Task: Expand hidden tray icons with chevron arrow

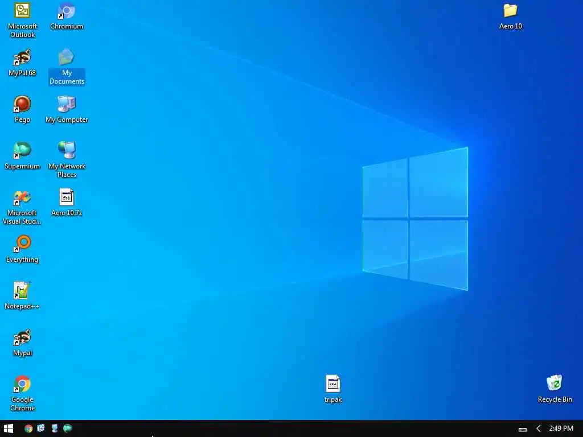Action: 538,429
